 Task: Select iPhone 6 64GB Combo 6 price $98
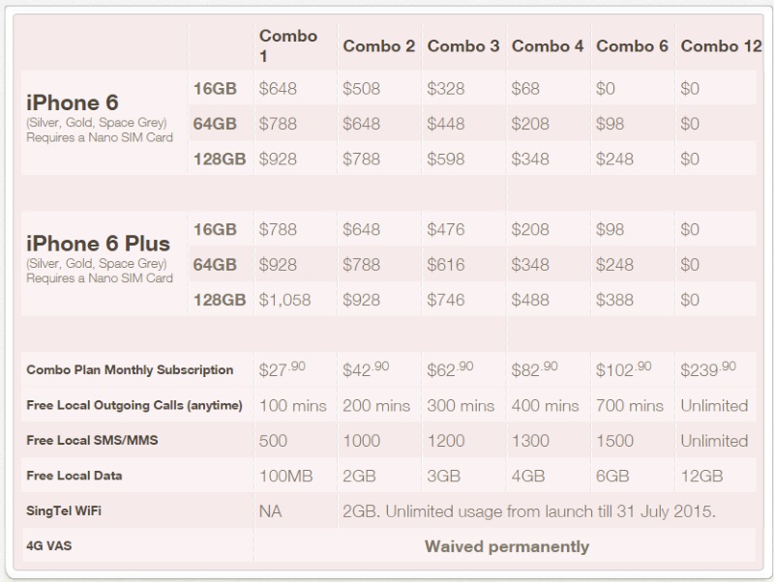click(610, 124)
